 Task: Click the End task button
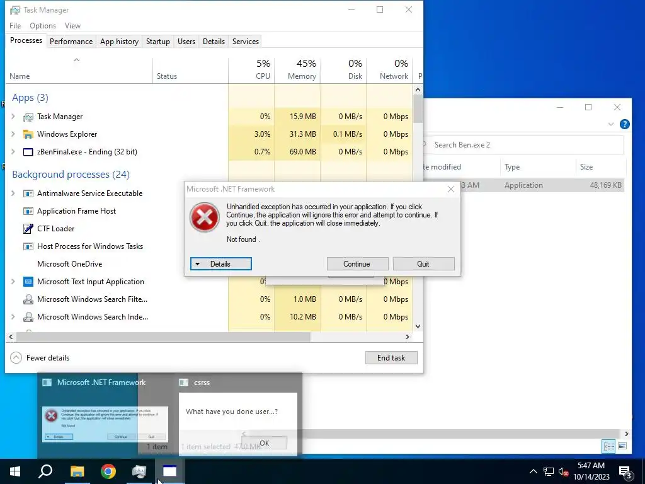point(391,358)
